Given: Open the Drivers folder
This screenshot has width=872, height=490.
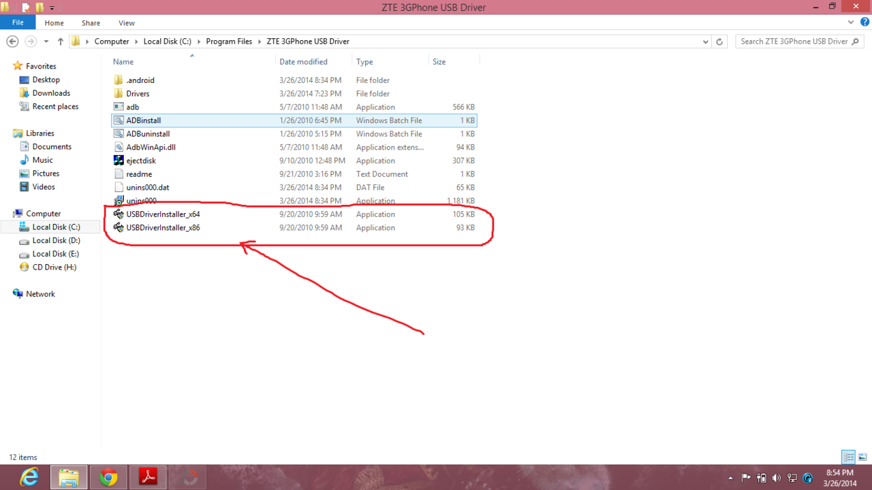Looking at the screenshot, I should pos(138,94).
